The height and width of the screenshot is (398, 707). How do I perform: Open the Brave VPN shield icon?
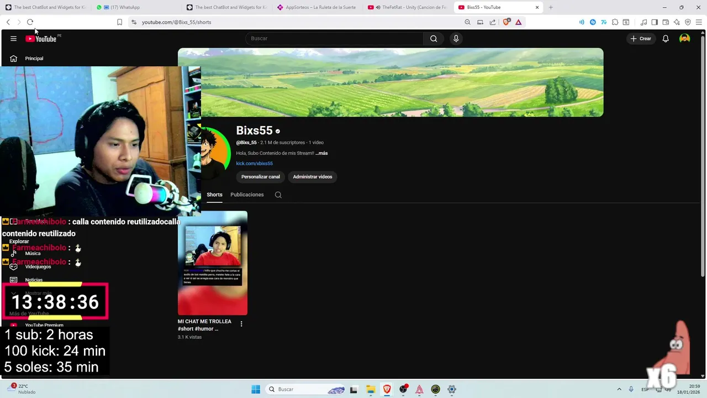[x=688, y=22]
